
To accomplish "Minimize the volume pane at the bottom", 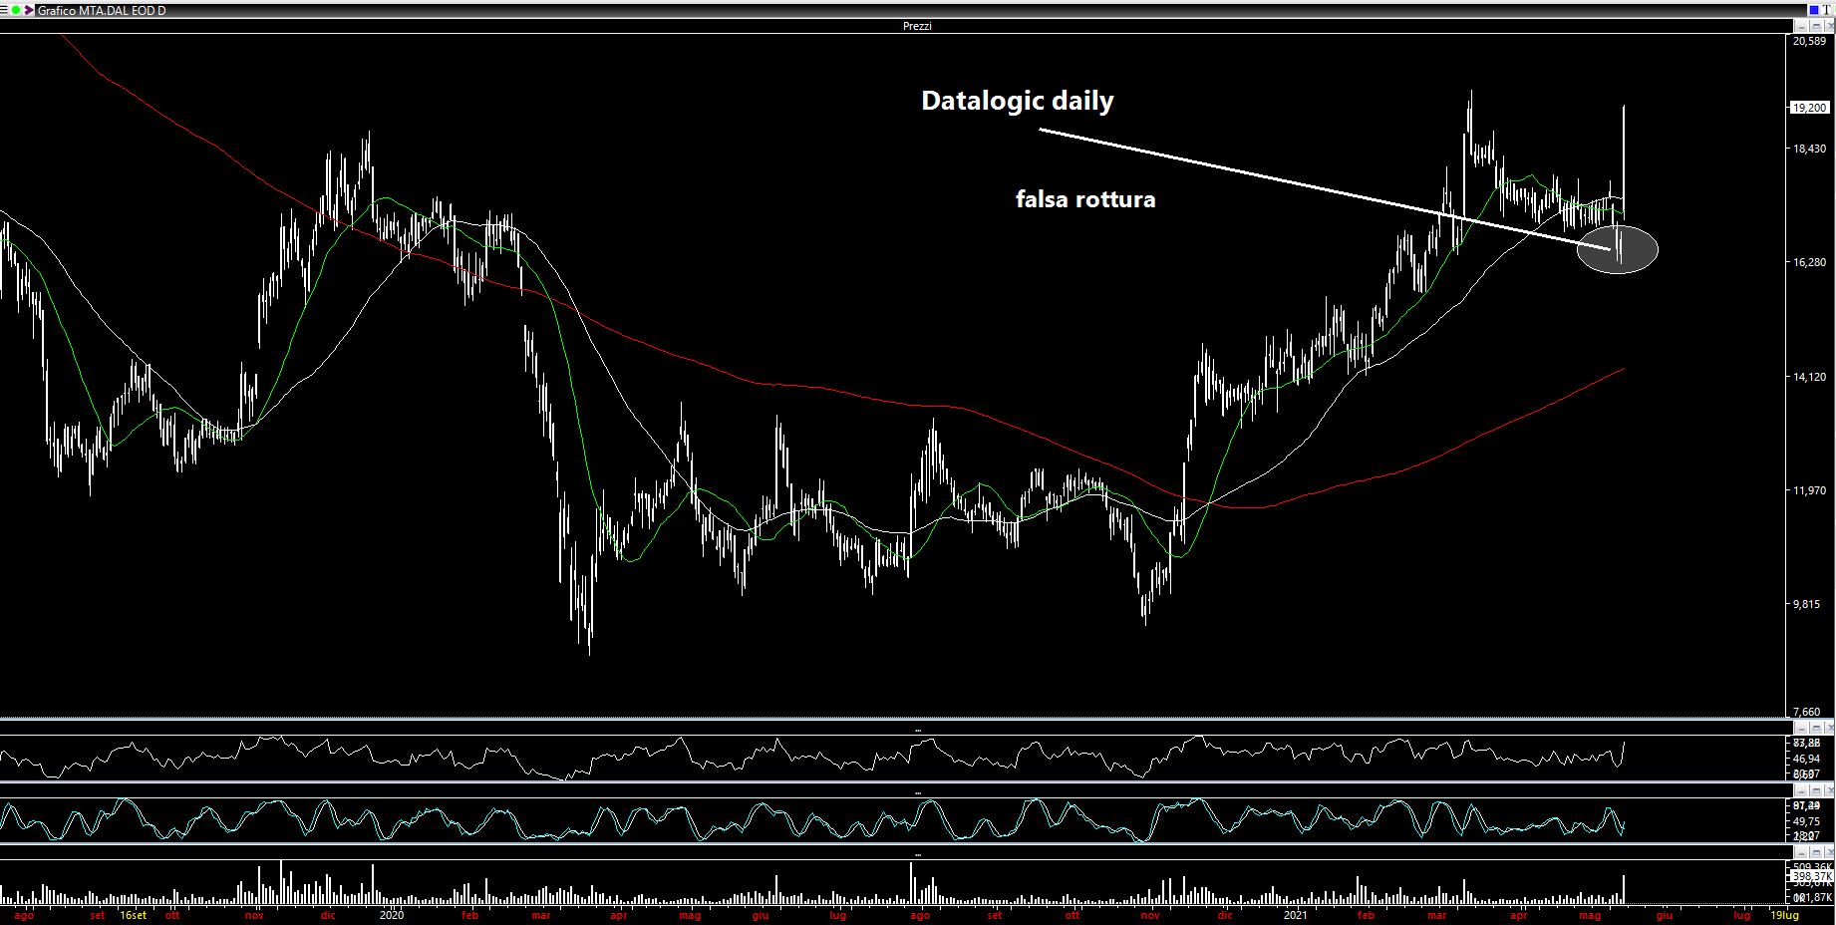I will (1801, 853).
